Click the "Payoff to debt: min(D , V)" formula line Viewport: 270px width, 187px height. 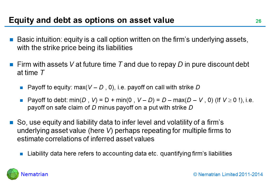140,100
